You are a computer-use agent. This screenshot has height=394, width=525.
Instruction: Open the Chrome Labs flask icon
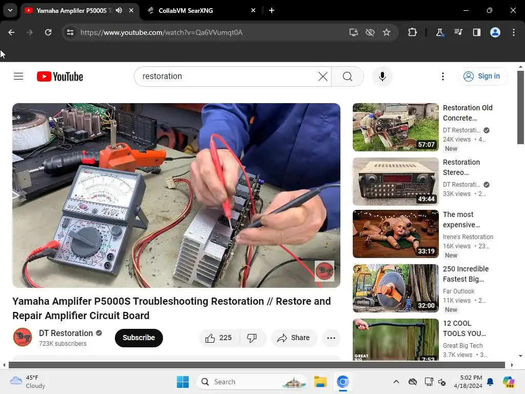(x=439, y=32)
